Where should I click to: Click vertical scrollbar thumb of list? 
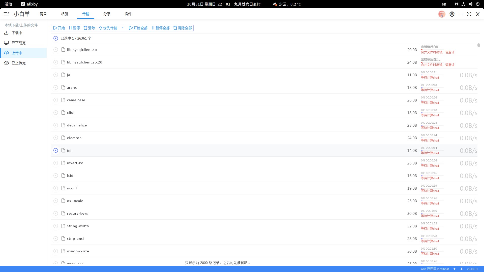[478, 45]
